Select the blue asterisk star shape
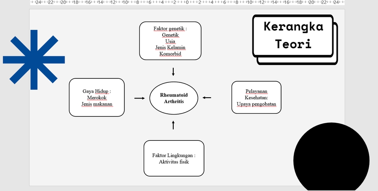The width and height of the screenshot is (378, 191). pyautogui.click(x=34, y=60)
